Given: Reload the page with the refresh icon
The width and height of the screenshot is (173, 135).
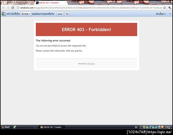Looking at the screenshot, I should click(13, 8).
